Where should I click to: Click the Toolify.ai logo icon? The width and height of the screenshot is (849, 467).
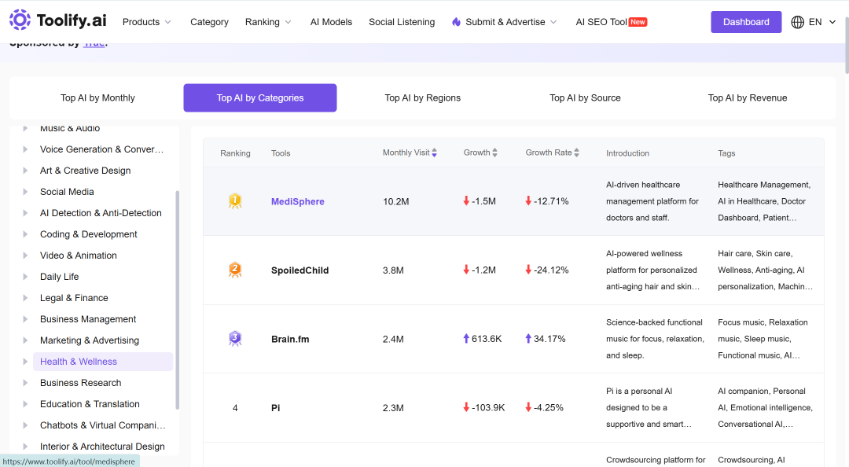[20, 20]
